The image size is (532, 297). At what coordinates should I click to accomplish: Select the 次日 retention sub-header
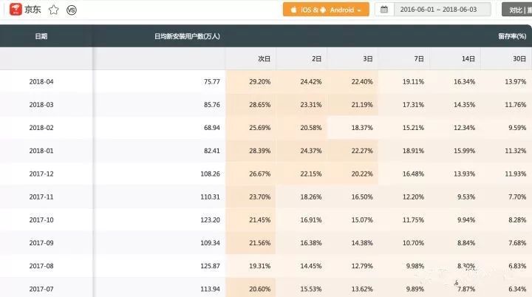coord(264,58)
